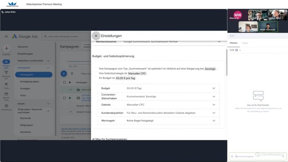Select the Kampagnen icon in left rail
The width and height of the screenshot is (288, 162).
(x=6, y=62)
